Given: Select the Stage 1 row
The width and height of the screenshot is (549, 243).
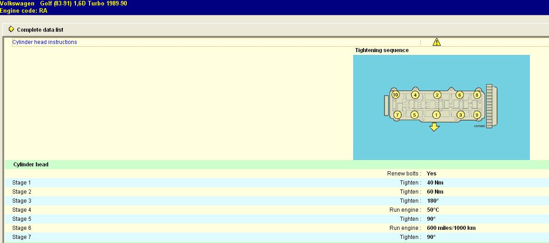Looking at the screenshot, I should click(x=22, y=183).
